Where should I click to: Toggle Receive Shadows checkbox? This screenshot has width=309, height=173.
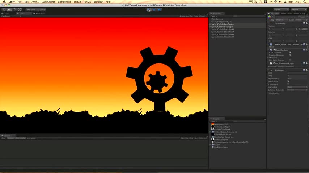click(290, 55)
